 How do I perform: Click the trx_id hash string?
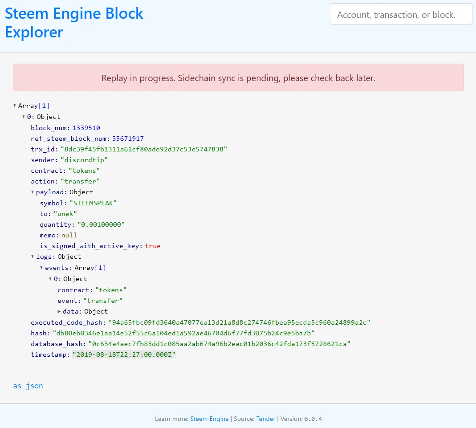tap(144, 149)
